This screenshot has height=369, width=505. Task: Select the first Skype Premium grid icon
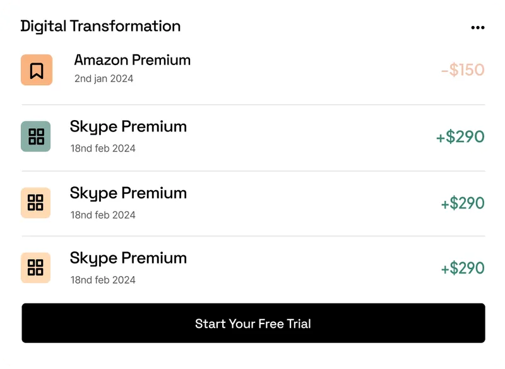tap(36, 135)
